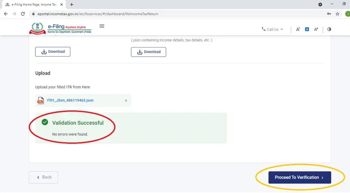This screenshot has width=350, height=193.
Task: Click the increase font size icon
Action: click(316, 29)
